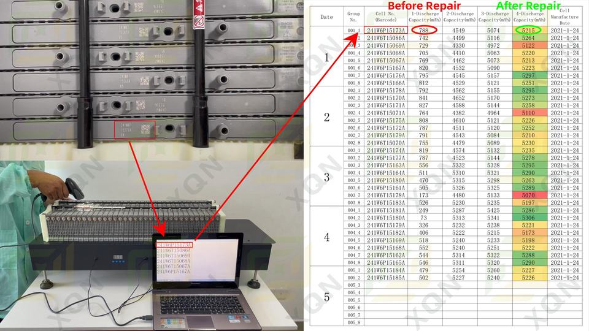Select barcode cell 241W6P15169A
The width and height of the screenshot is (589, 331).
click(x=386, y=240)
